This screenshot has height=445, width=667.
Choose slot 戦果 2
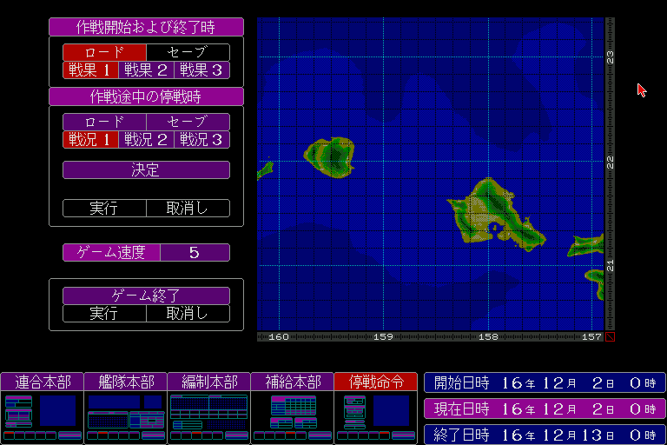point(146,70)
